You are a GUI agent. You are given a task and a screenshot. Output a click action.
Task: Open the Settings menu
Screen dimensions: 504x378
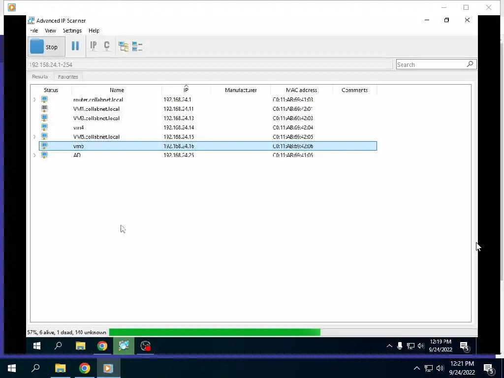[72, 31]
